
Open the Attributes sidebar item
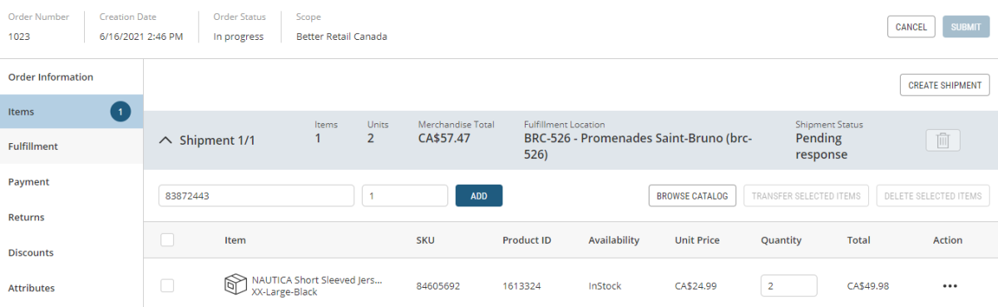(72, 288)
